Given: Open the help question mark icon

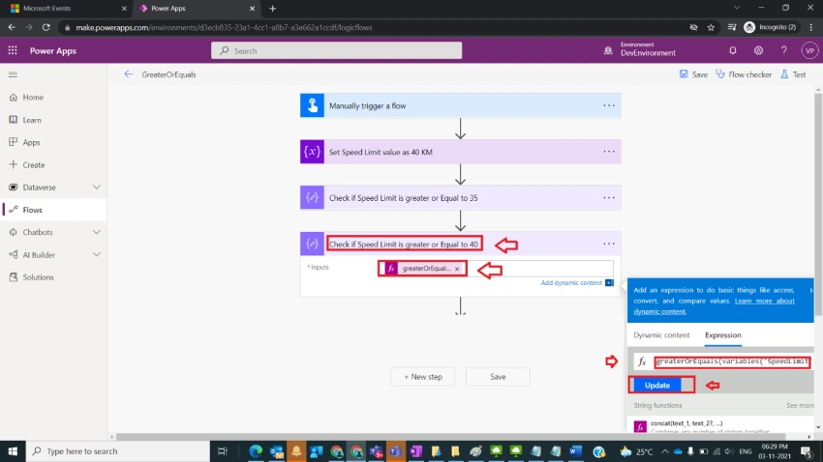Looking at the screenshot, I should tap(783, 51).
